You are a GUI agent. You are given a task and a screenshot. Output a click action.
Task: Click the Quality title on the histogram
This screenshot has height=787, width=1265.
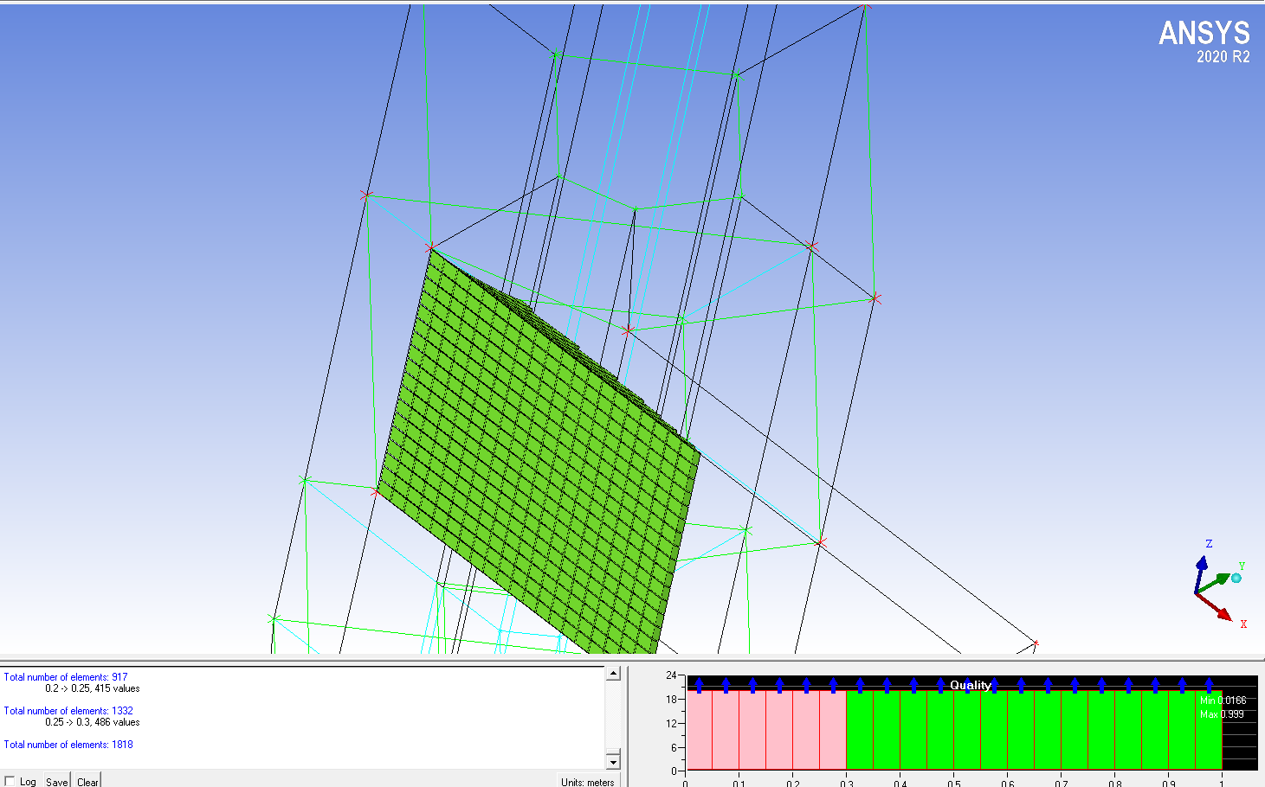click(x=970, y=685)
